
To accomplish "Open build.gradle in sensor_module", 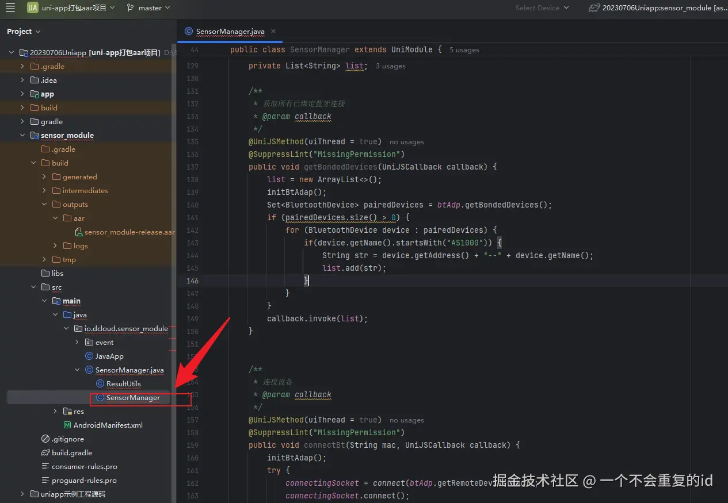I will click(71, 452).
